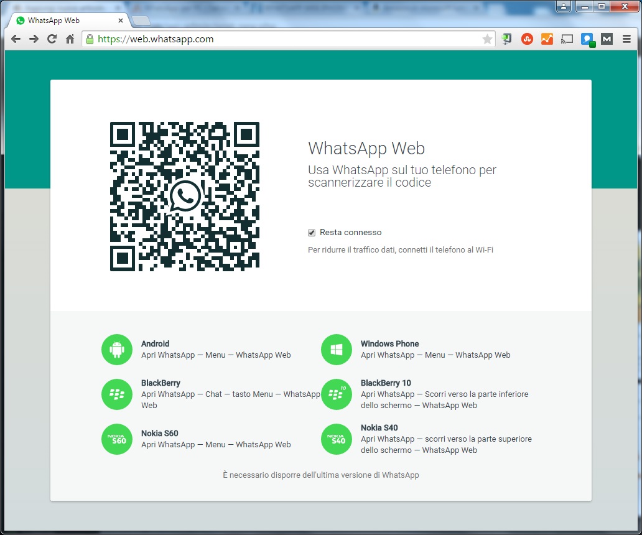Click the WhatsApp logo inside the QR code
Screen dimensions: 642x535
tap(185, 196)
